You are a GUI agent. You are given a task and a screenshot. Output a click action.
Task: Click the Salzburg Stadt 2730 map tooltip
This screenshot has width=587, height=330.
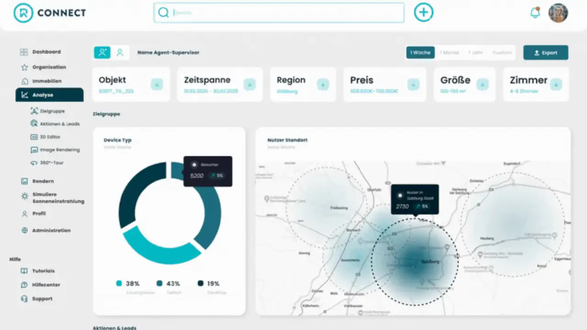pos(415,199)
